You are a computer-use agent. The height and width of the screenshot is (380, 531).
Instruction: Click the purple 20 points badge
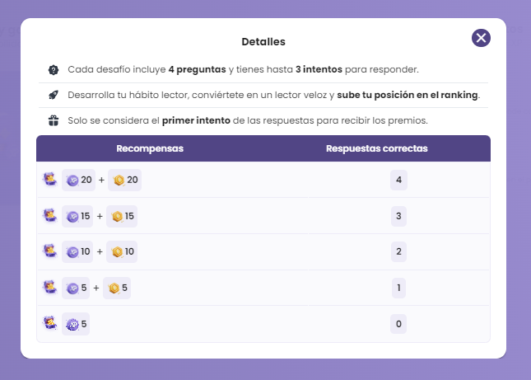[x=78, y=180]
